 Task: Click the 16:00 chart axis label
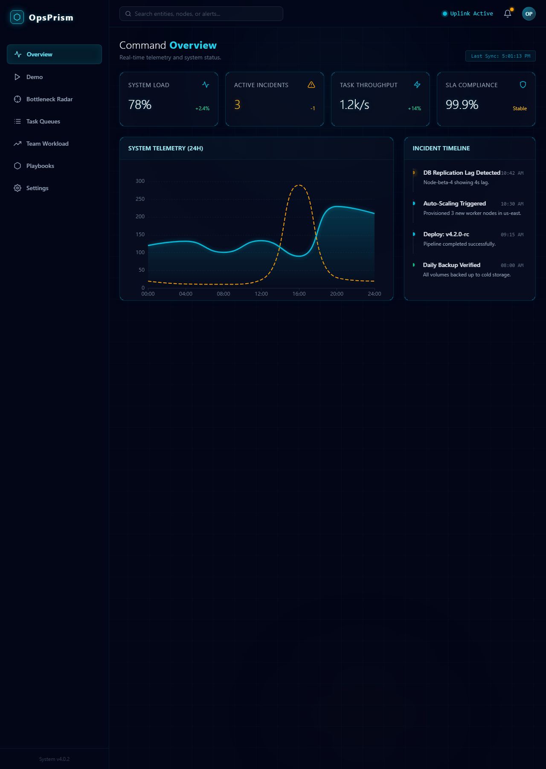pyautogui.click(x=299, y=294)
